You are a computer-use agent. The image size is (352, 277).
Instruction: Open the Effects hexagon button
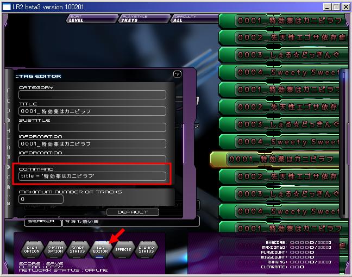123,250
